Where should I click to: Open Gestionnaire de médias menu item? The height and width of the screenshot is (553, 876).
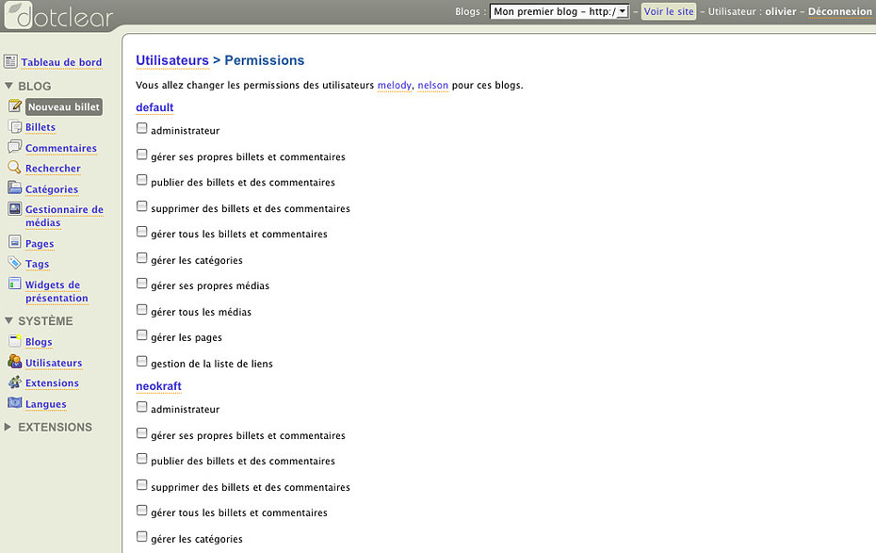click(x=64, y=216)
